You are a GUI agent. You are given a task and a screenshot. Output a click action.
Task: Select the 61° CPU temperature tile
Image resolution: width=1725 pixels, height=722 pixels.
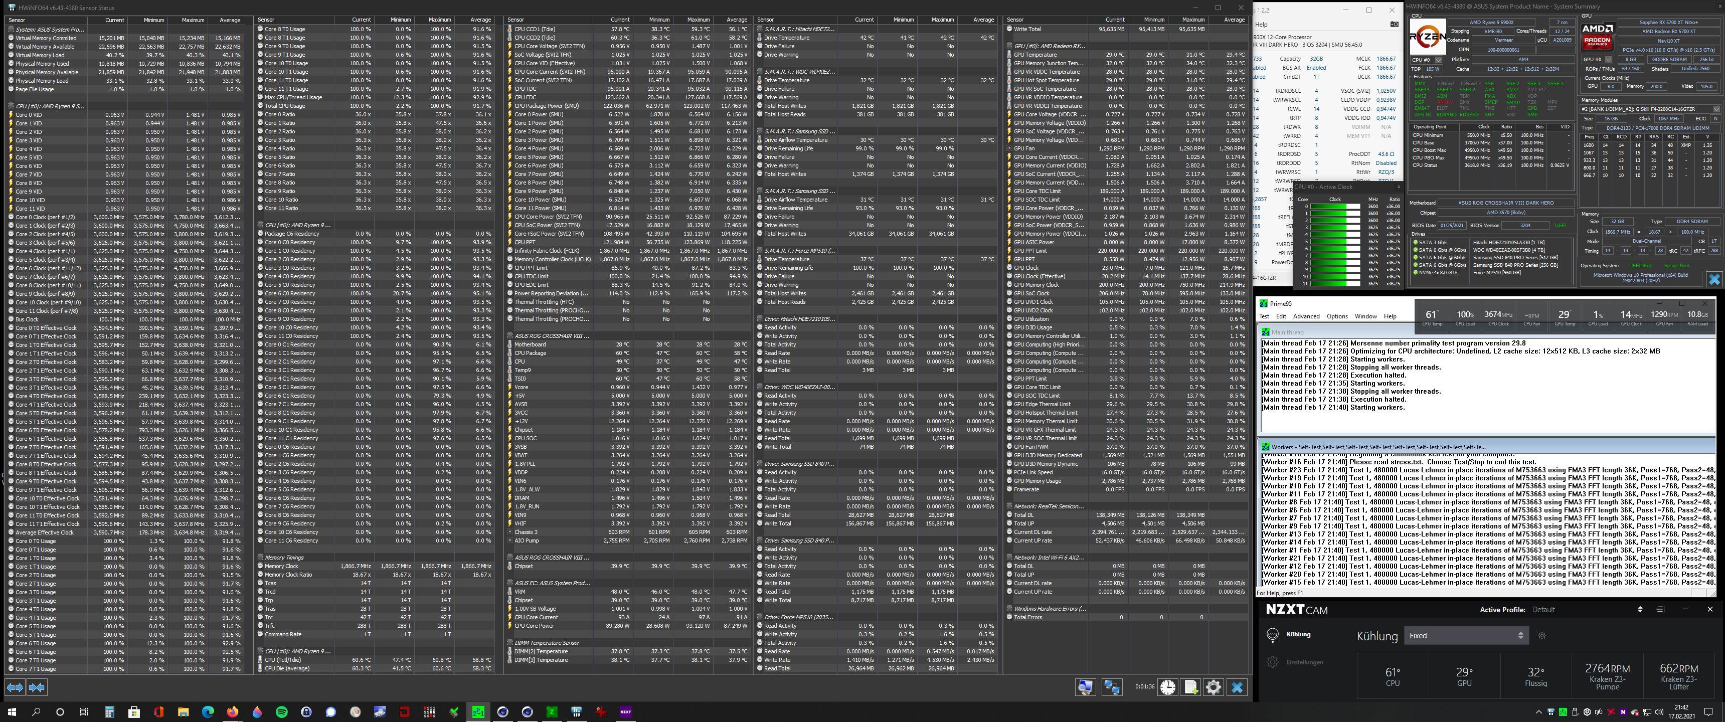pyautogui.click(x=1393, y=676)
